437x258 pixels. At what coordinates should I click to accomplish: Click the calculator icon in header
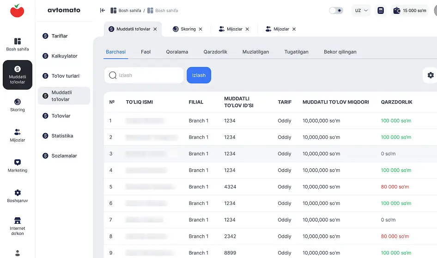381,10
